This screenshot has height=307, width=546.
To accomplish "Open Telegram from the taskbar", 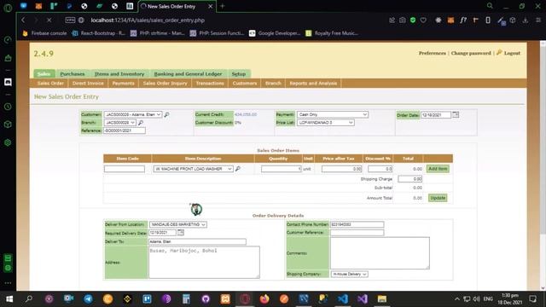I will (88, 298).
